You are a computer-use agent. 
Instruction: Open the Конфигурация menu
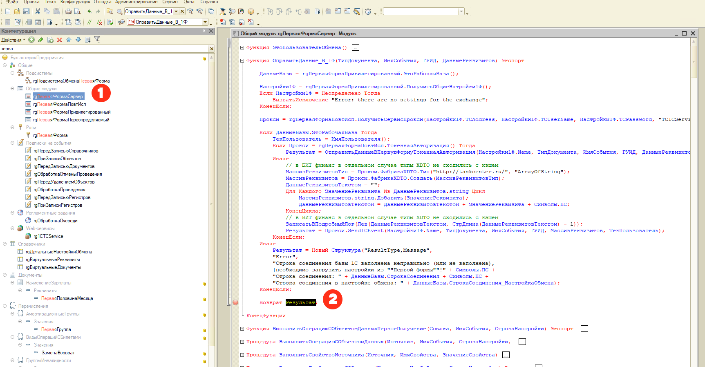click(75, 2)
